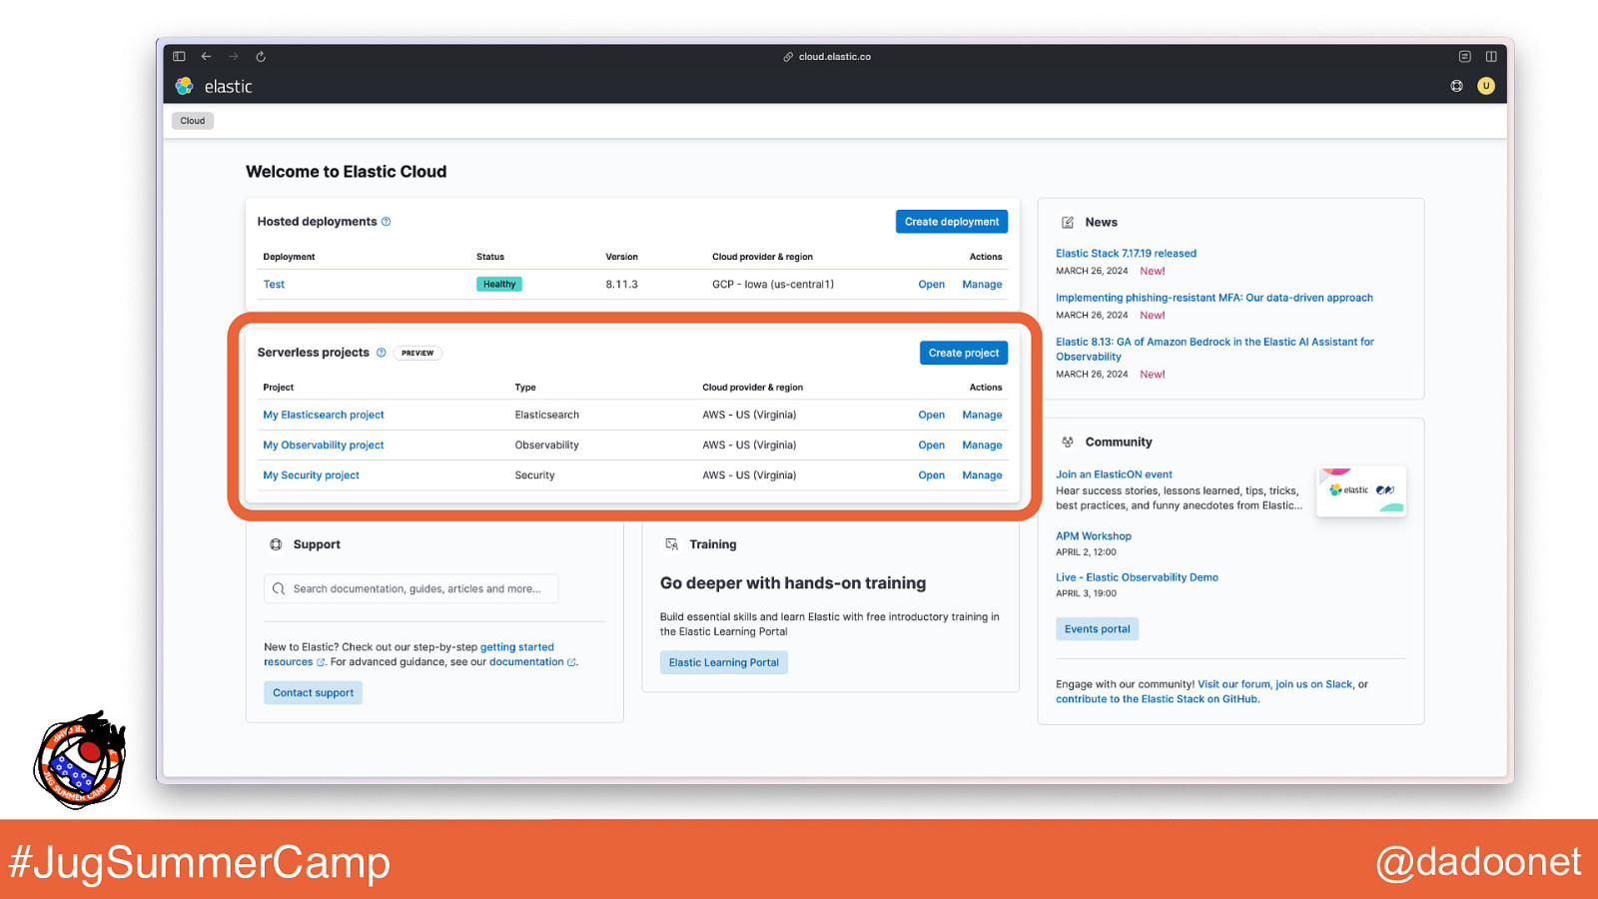Open Live - Elastic Observability Demo link
The image size is (1598, 899).
click(x=1137, y=577)
